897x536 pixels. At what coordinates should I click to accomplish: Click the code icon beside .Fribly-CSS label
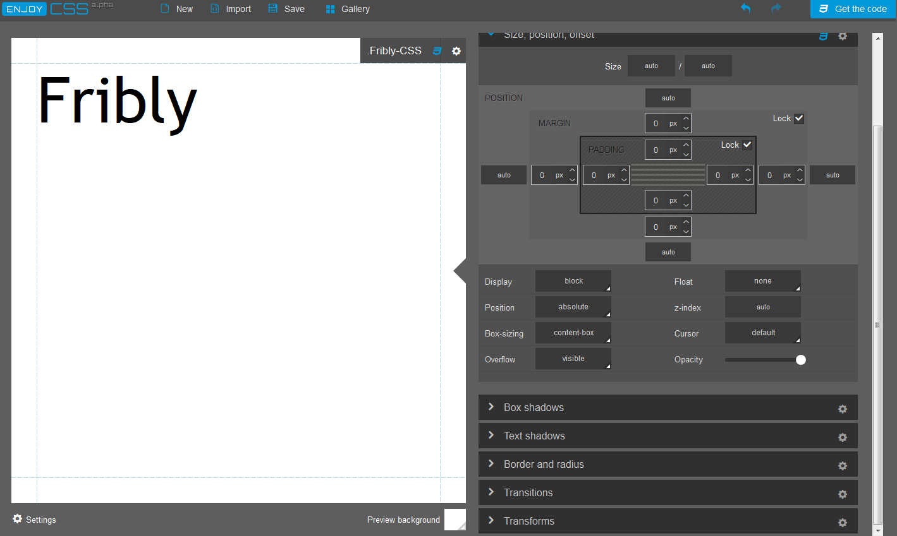coord(437,51)
